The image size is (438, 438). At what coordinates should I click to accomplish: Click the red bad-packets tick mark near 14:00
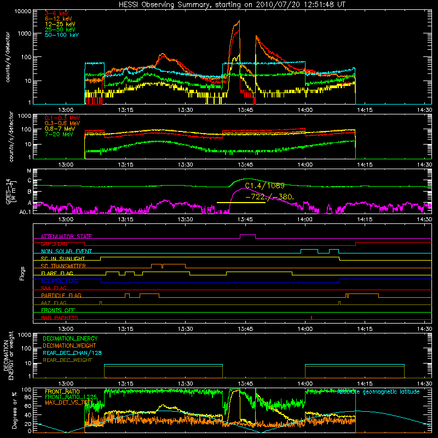[x=312, y=318]
